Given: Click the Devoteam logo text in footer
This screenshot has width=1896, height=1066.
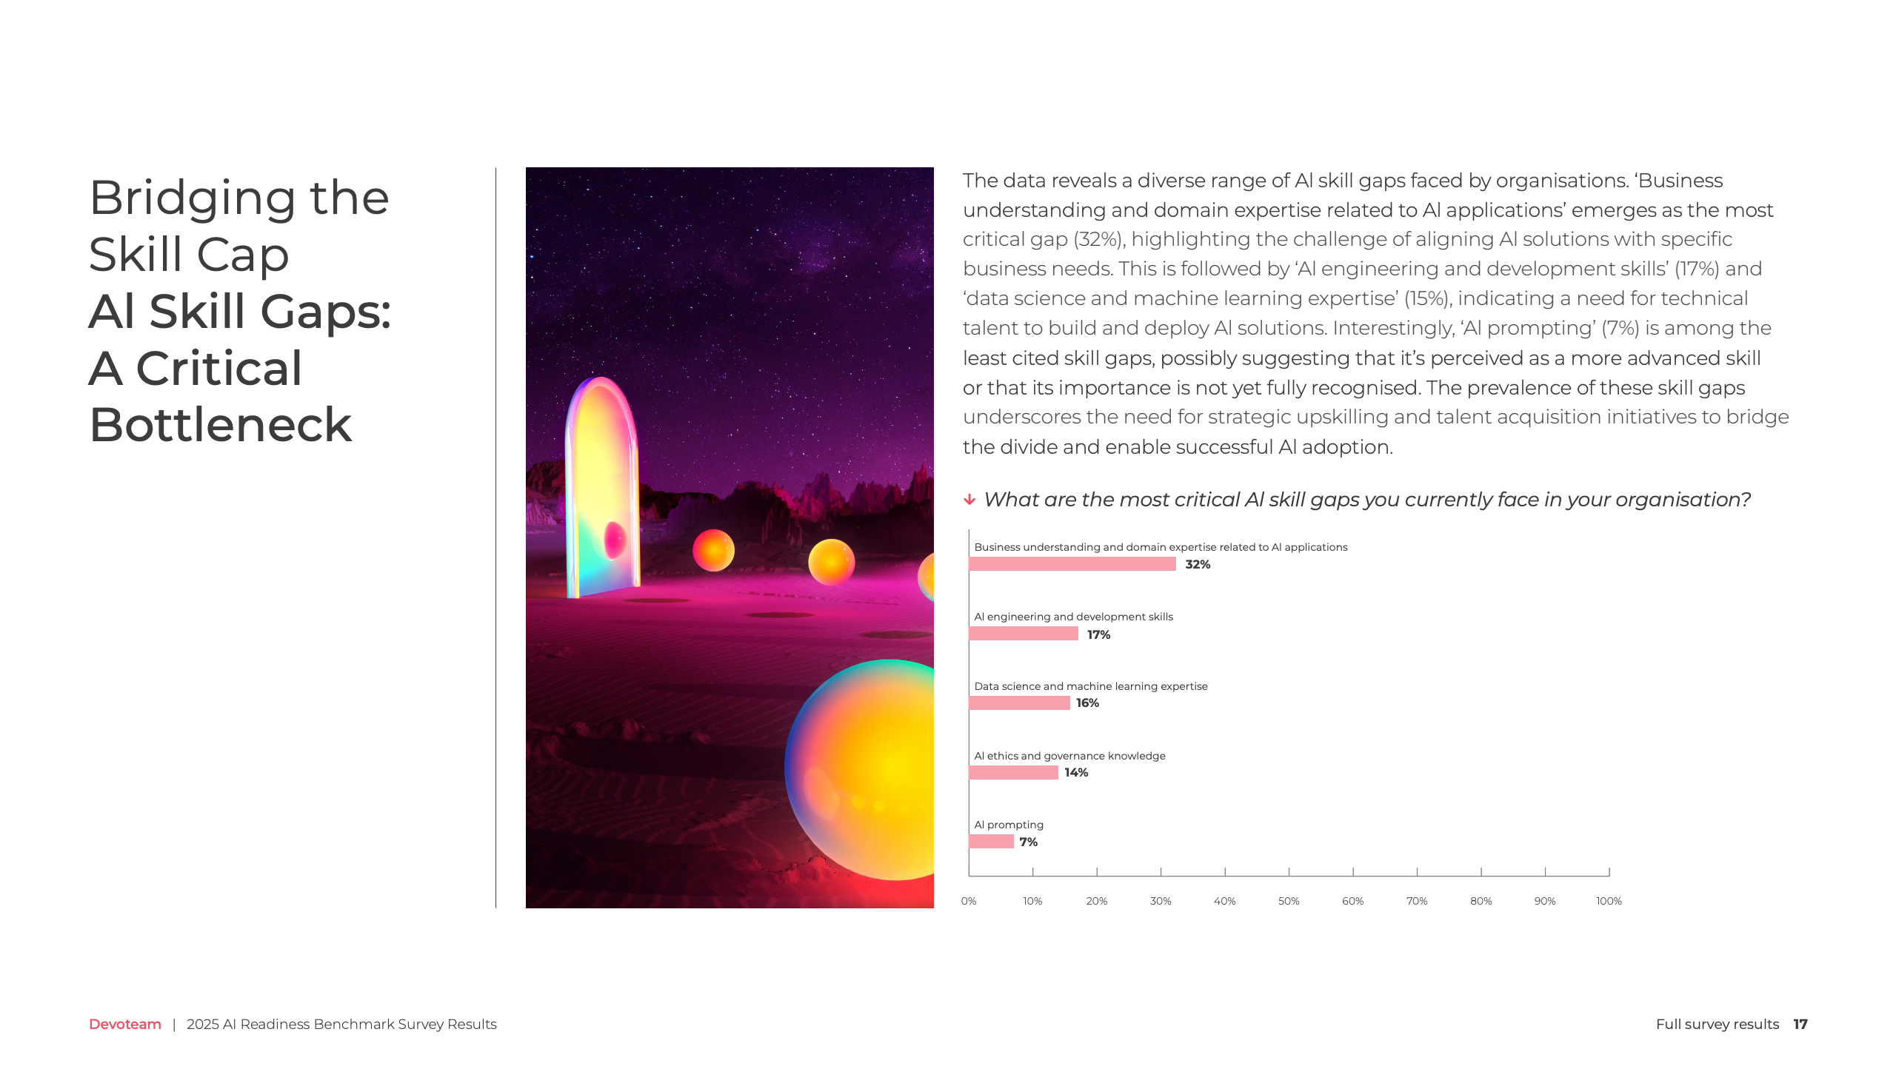Looking at the screenshot, I should (124, 1024).
